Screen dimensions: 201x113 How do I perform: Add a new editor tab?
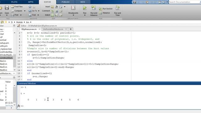70,29
